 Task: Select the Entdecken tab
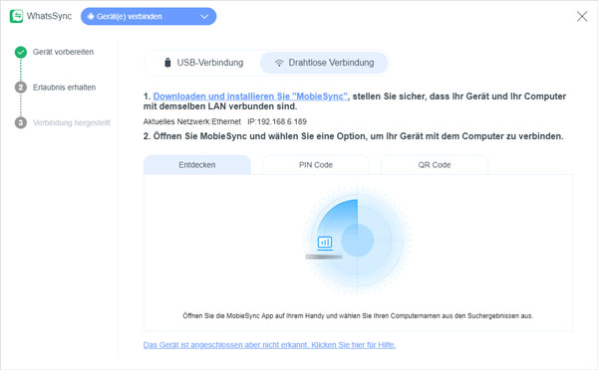(197, 165)
